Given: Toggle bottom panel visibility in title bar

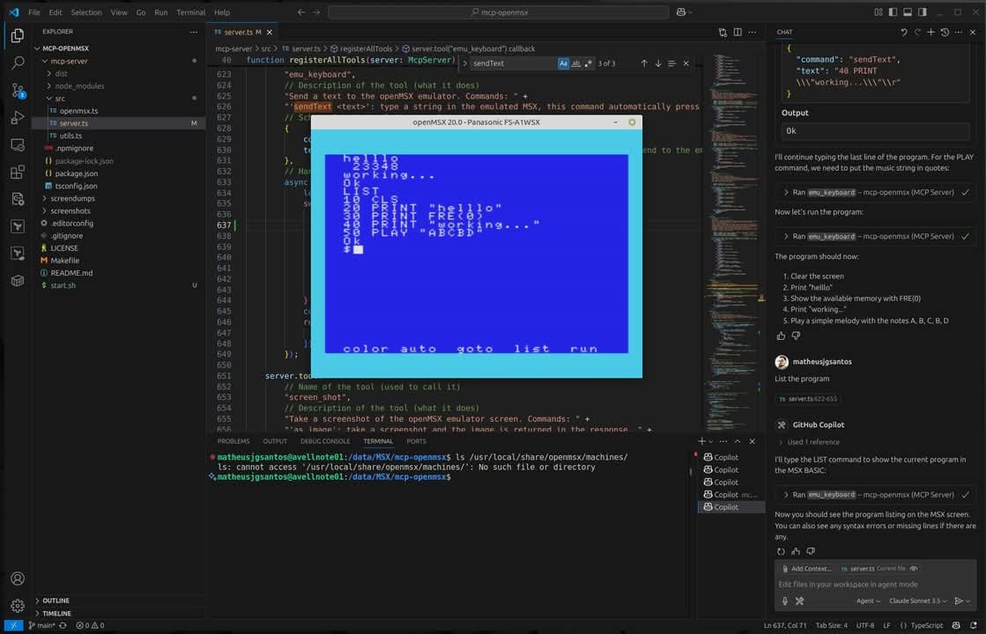Looking at the screenshot, I should [x=908, y=12].
